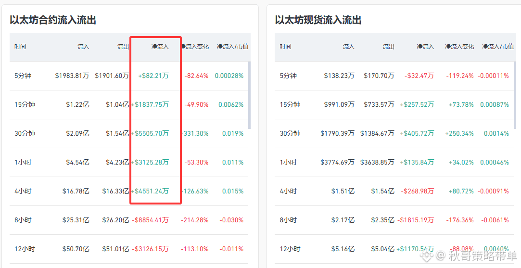Viewport: 521px width, 268px height.
Task: Click the spot net inflow +$257.52万
Action: [417, 105]
